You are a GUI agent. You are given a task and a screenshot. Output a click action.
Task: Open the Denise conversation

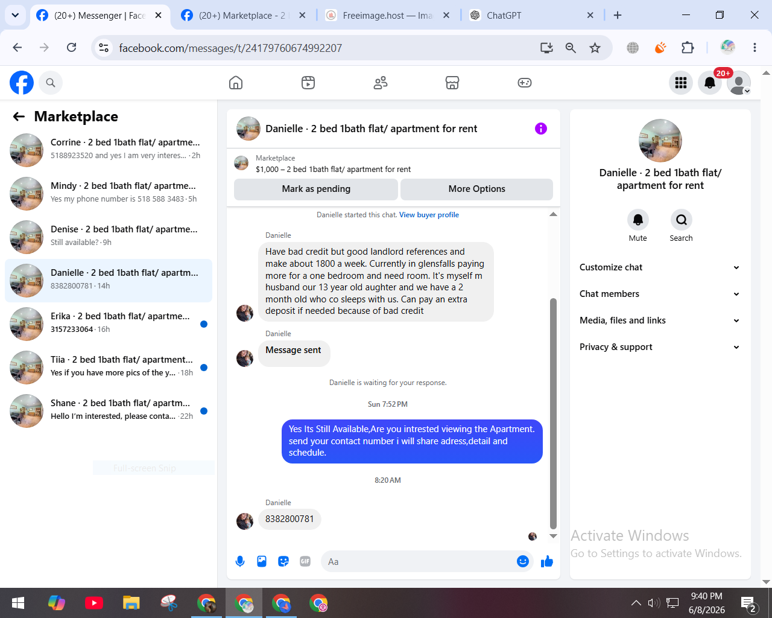point(109,237)
